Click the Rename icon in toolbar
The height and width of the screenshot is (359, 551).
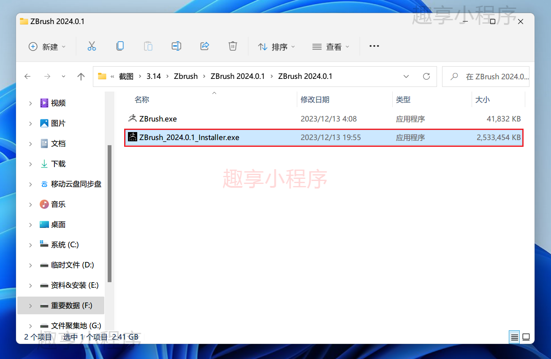176,46
